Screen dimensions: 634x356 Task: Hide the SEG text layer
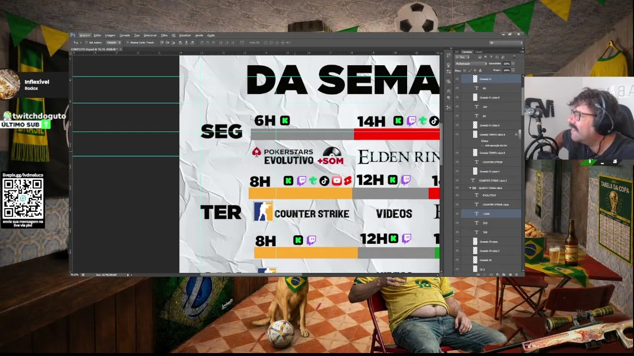click(x=457, y=223)
